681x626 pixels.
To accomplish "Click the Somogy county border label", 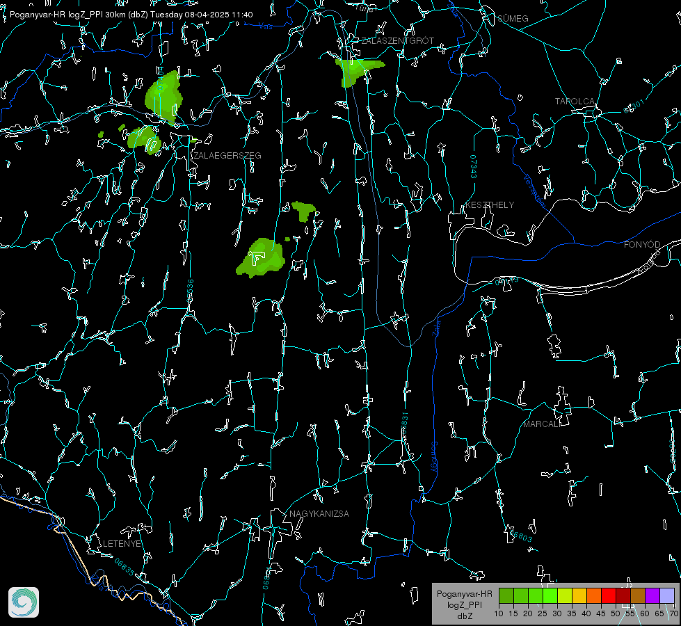I will [434, 457].
